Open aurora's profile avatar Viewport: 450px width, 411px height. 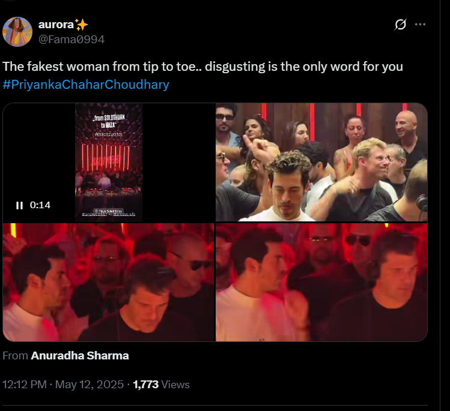coord(17,32)
